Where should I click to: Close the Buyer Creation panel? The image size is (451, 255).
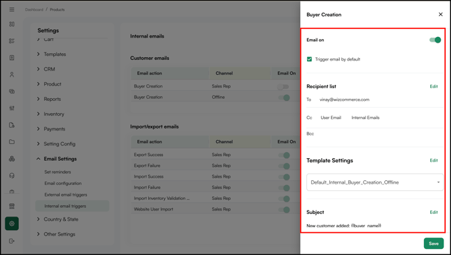click(440, 14)
